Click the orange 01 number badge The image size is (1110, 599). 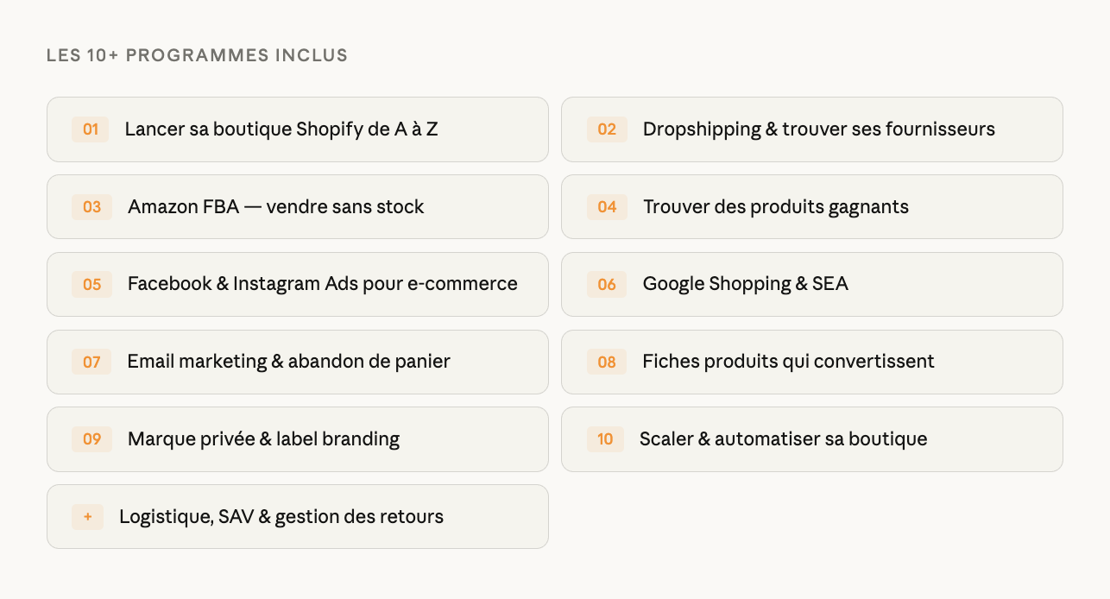point(91,129)
